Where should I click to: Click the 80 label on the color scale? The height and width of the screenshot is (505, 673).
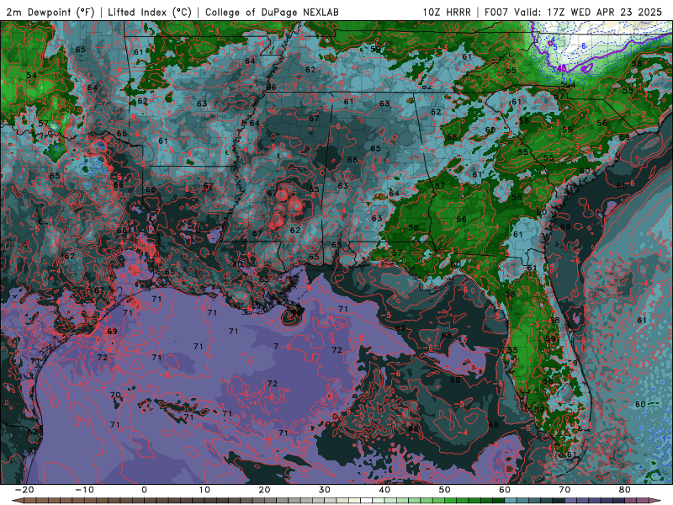(x=625, y=490)
